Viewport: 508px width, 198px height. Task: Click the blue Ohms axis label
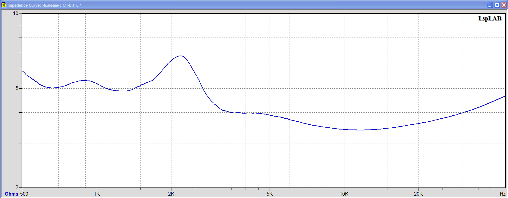pyautogui.click(x=11, y=194)
